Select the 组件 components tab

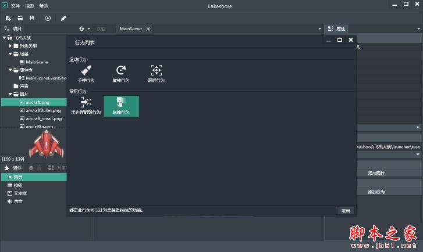[x=13, y=168]
